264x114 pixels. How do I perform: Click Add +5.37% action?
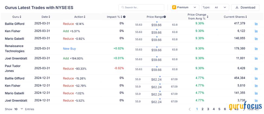point(71,31)
